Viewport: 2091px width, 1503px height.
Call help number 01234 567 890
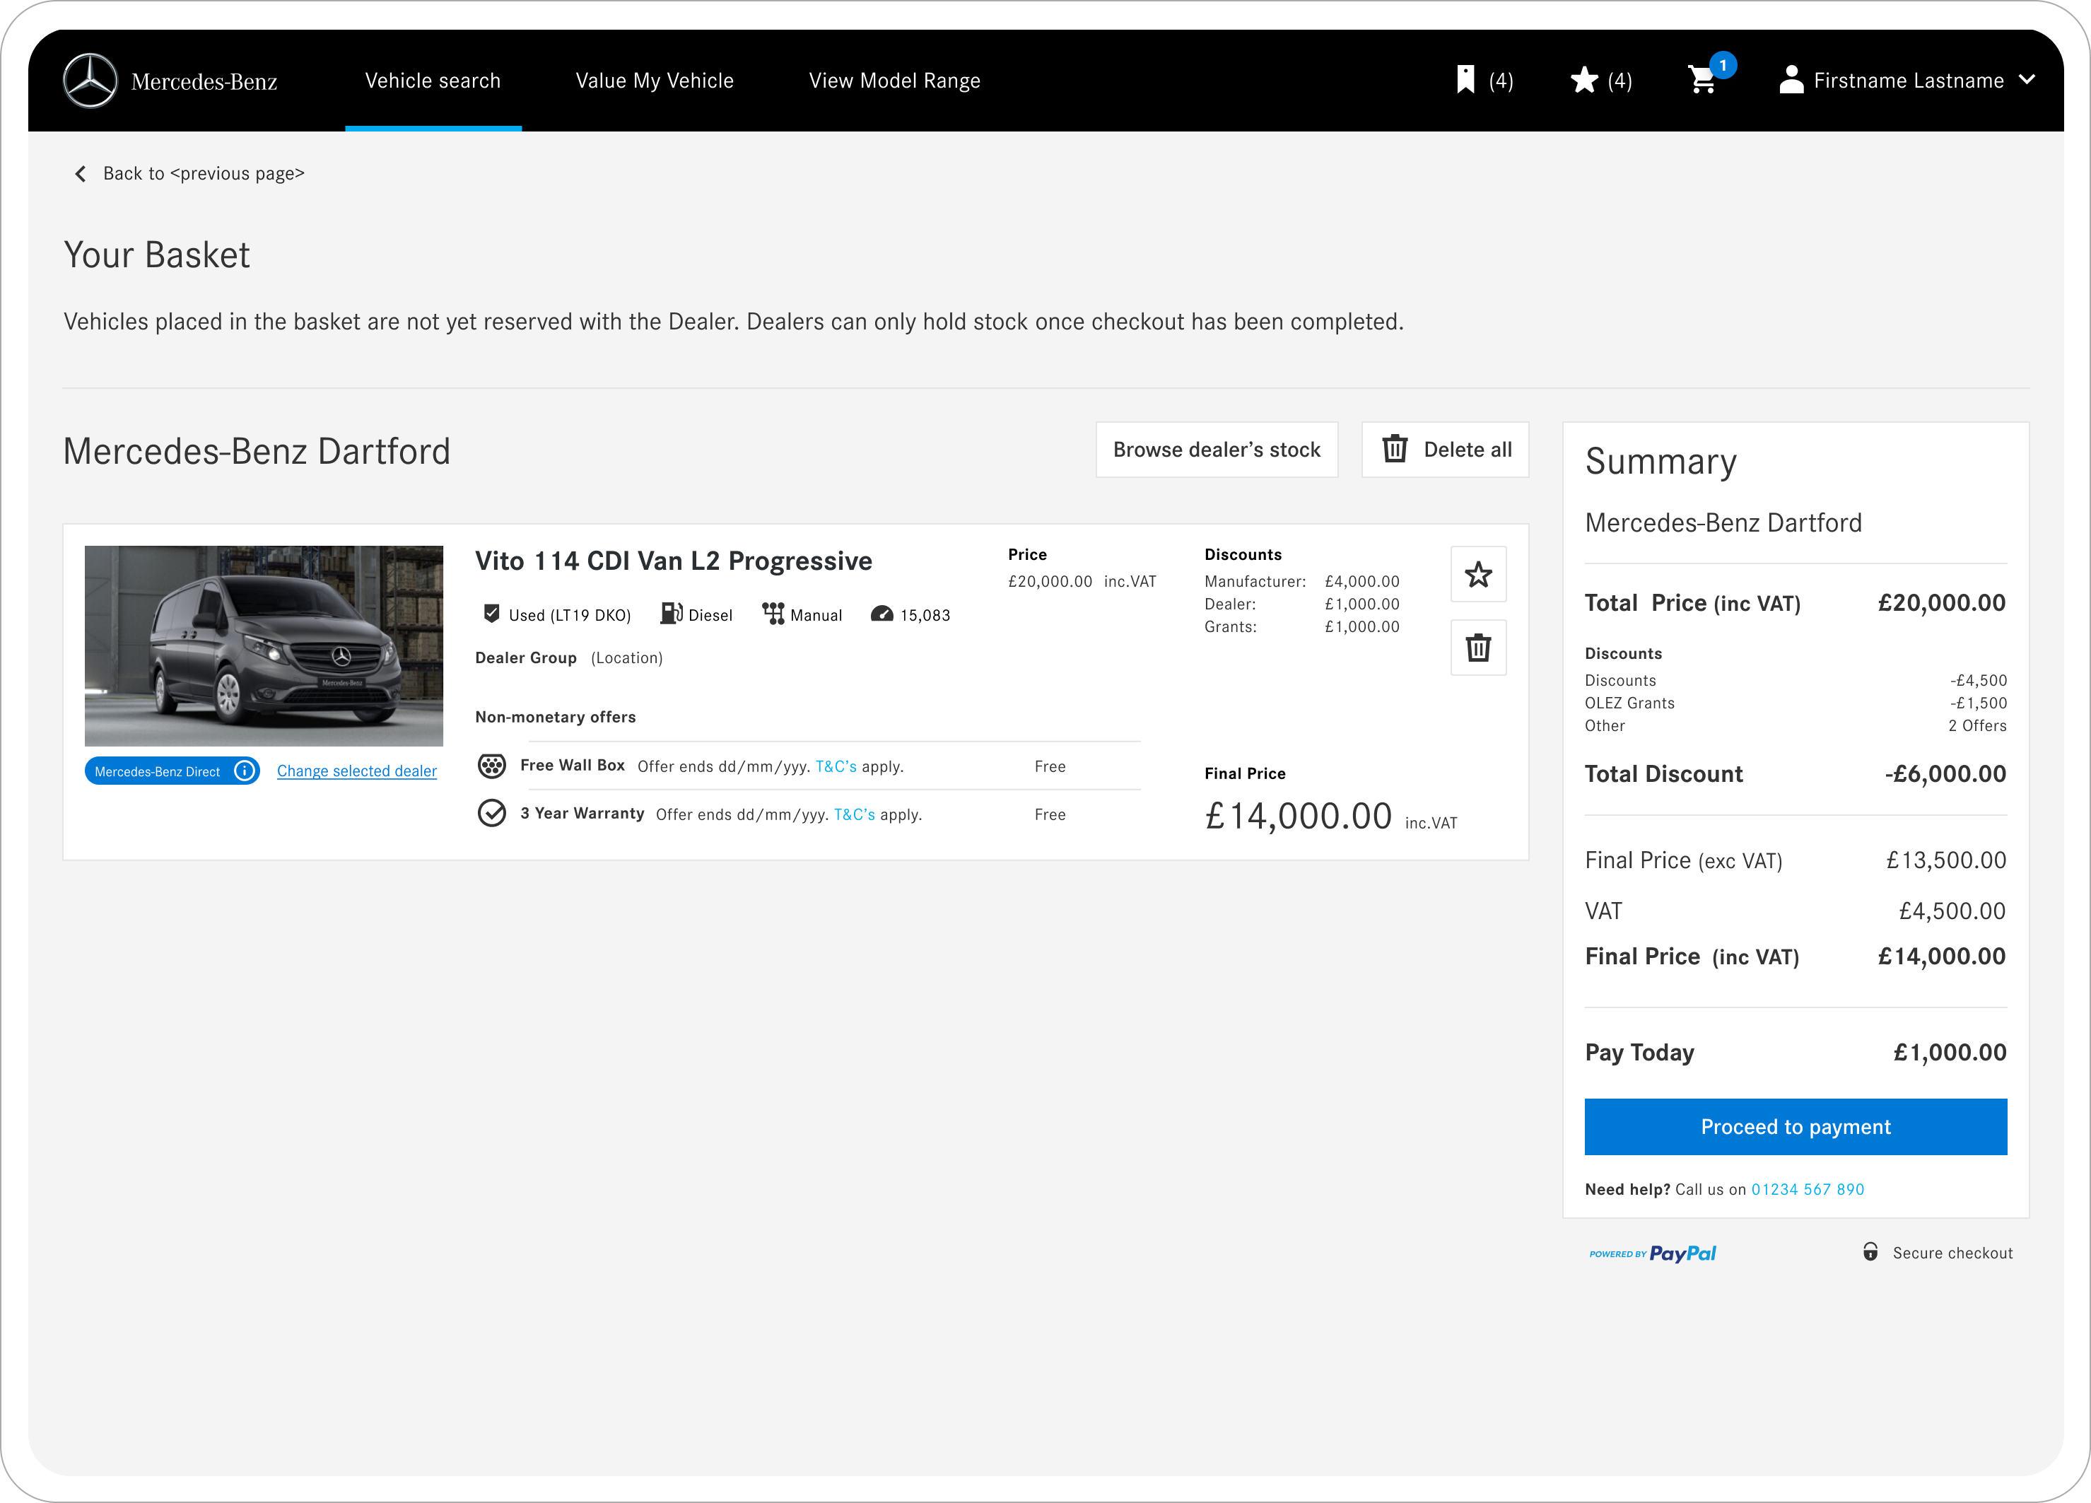tap(1808, 1190)
